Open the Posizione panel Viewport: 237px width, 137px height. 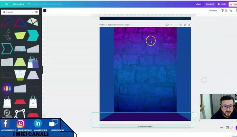pyautogui.click(x=213, y=11)
